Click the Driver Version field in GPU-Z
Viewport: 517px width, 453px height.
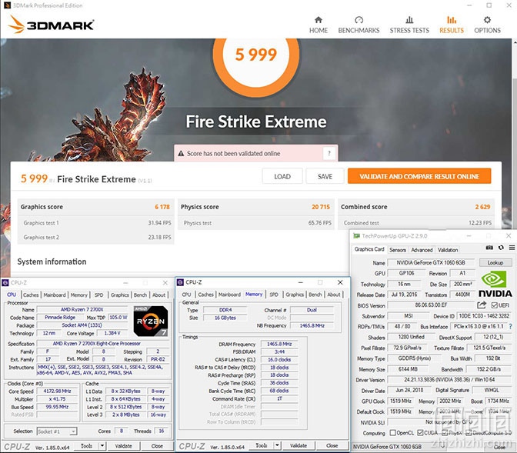click(x=449, y=380)
